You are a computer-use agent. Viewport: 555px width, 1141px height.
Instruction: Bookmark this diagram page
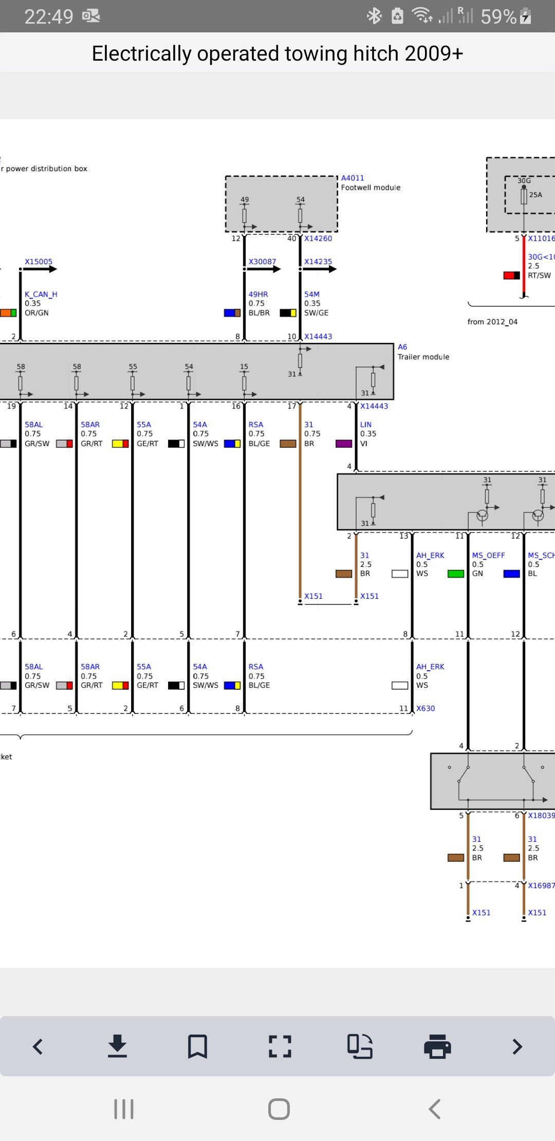[x=198, y=1046]
